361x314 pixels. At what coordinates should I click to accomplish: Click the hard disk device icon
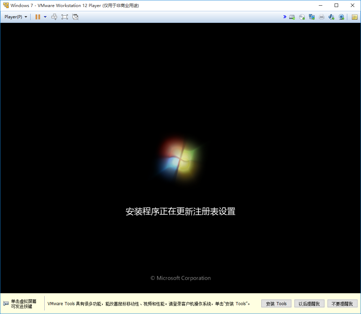coord(292,17)
